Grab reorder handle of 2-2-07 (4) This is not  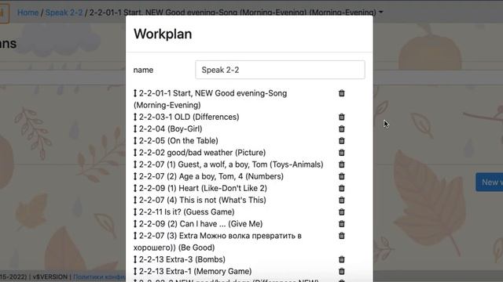(135, 200)
